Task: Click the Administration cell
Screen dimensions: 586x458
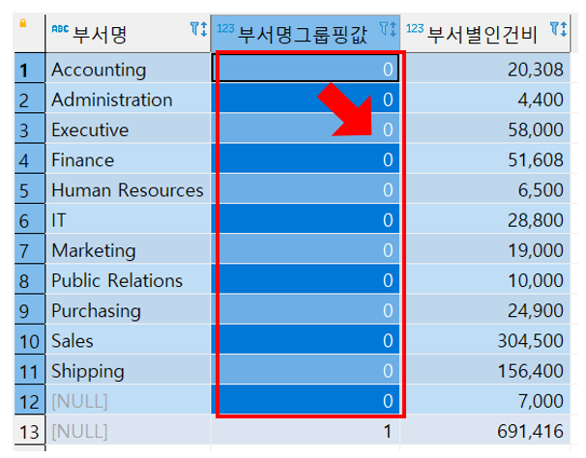Action: (129, 99)
